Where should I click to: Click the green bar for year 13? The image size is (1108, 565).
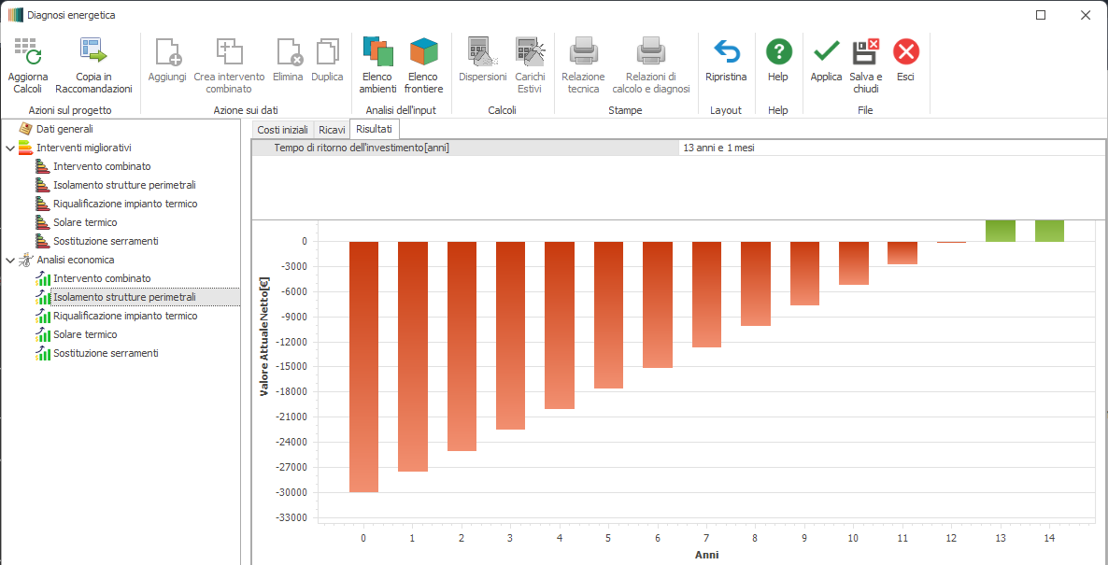tap(1000, 231)
